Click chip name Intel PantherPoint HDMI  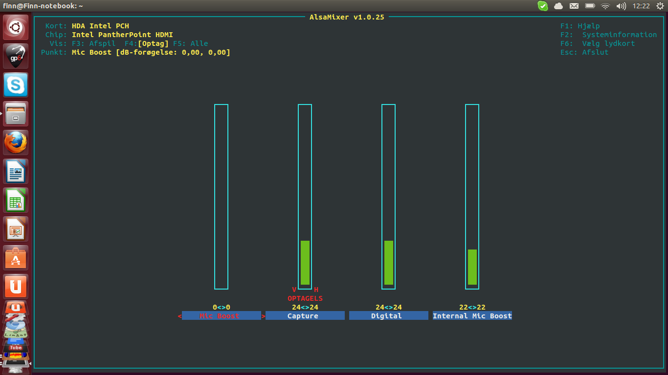point(122,35)
